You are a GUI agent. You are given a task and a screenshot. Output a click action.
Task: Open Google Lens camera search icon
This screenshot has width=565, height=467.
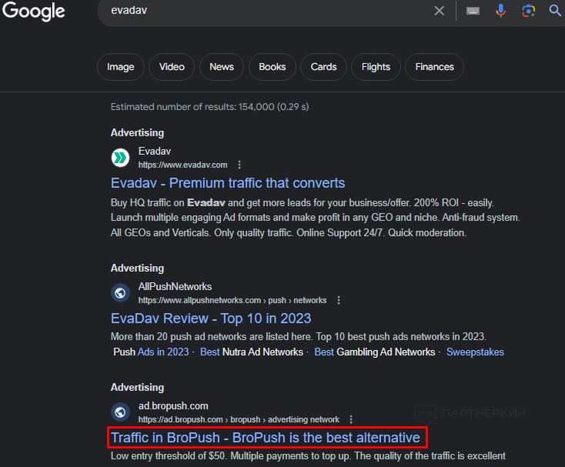click(x=528, y=11)
